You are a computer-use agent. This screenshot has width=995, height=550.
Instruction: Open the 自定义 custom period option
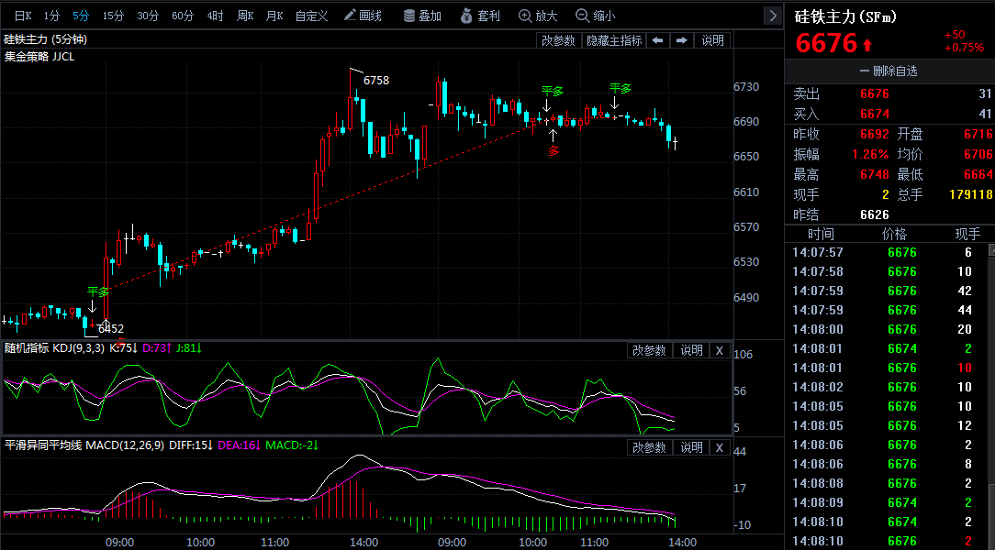click(x=311, y=16)
